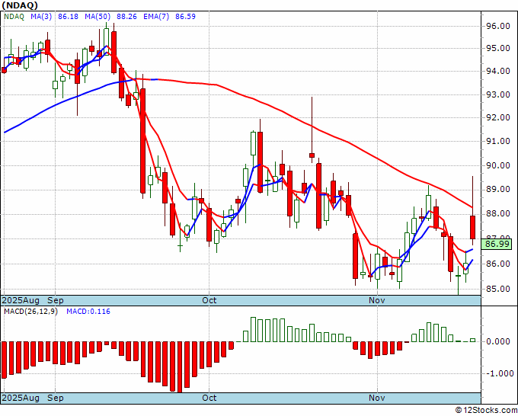Click the current price tag 86.99

coord(497,244)
